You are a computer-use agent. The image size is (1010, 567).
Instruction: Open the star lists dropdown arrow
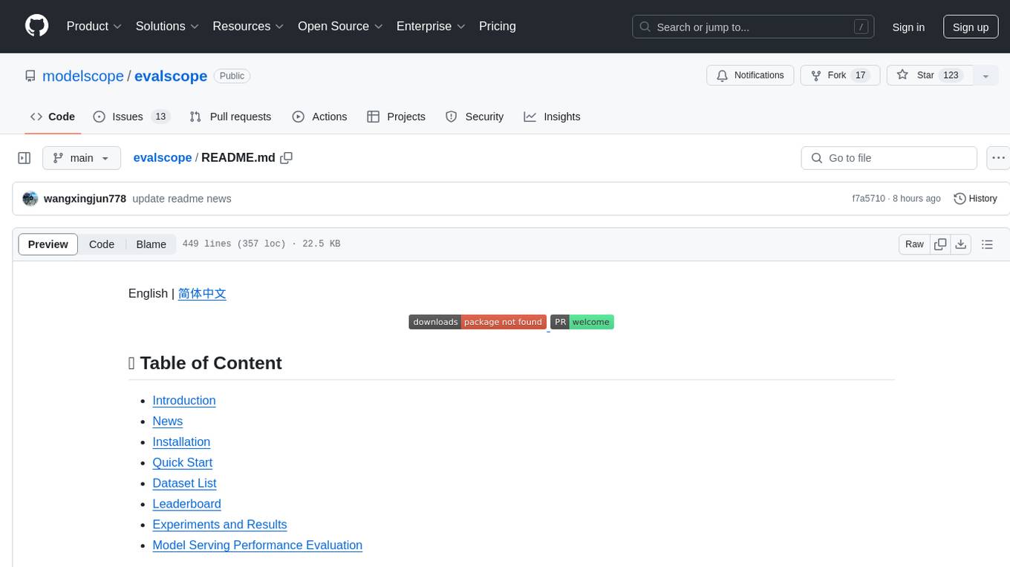pos(985,75)
